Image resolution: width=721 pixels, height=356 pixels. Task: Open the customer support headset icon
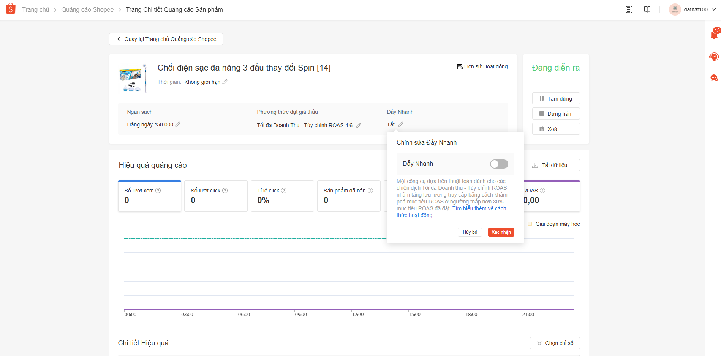(x=714, y=57)
